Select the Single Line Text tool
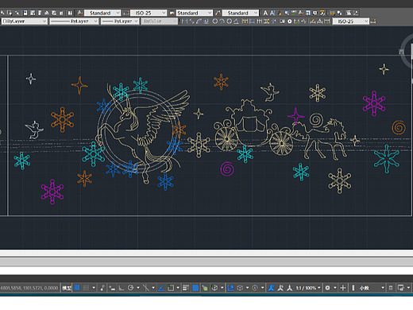The width and height of the screenshot is (413, 310). pos(272,13)
